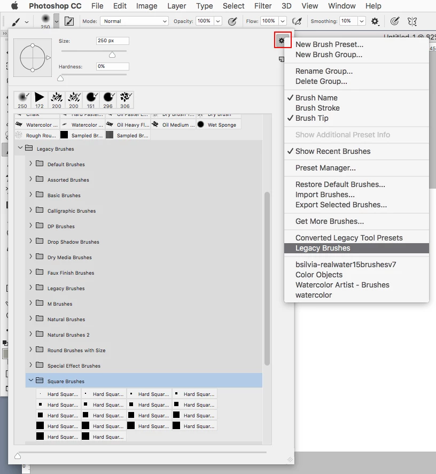The image size is (436, 474).
Task: Select recent brush thumbnail sized 296
Action: 108,100
